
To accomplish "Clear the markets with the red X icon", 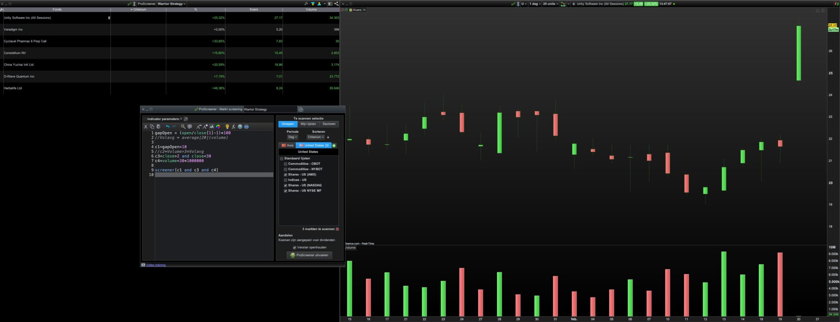I will pyautogui.click(x=338, y=229).
